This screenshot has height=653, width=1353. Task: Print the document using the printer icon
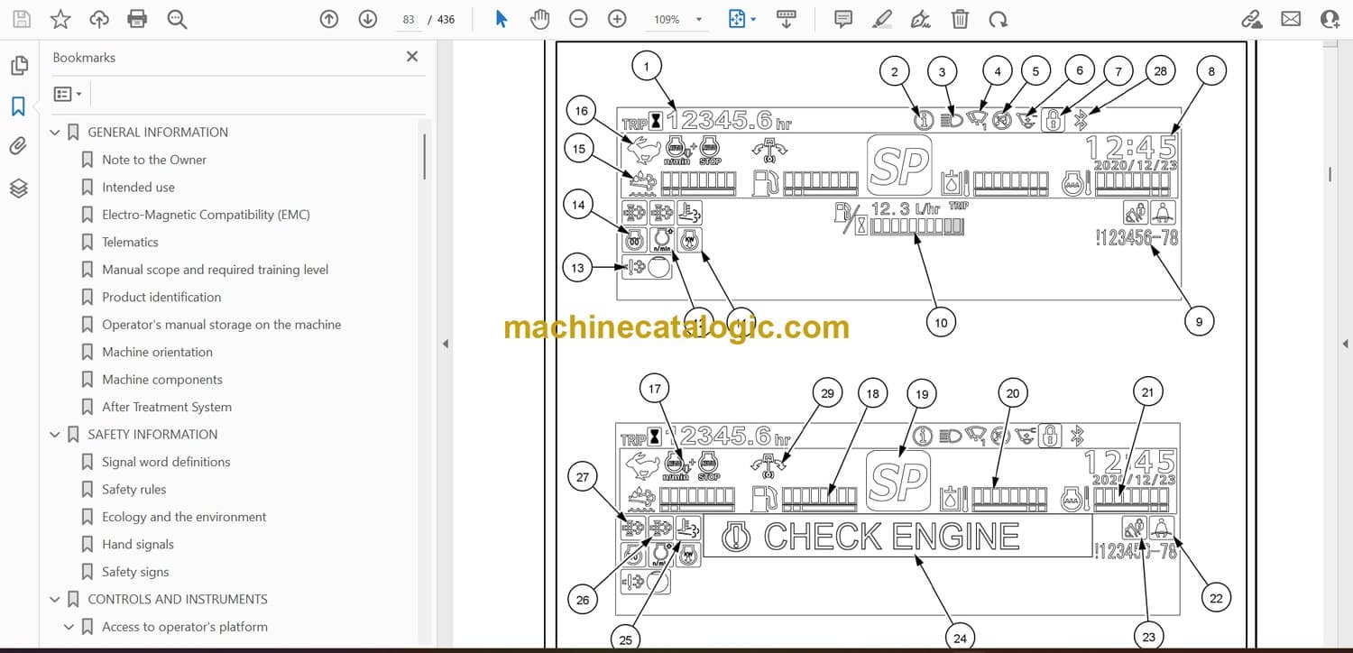(x=137, y=19)
